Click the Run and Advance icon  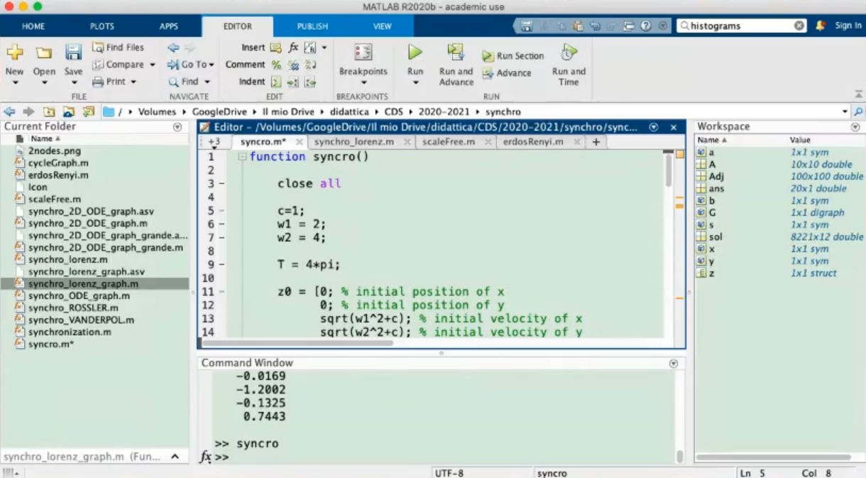pyautogui.click(x=455, y=53)
